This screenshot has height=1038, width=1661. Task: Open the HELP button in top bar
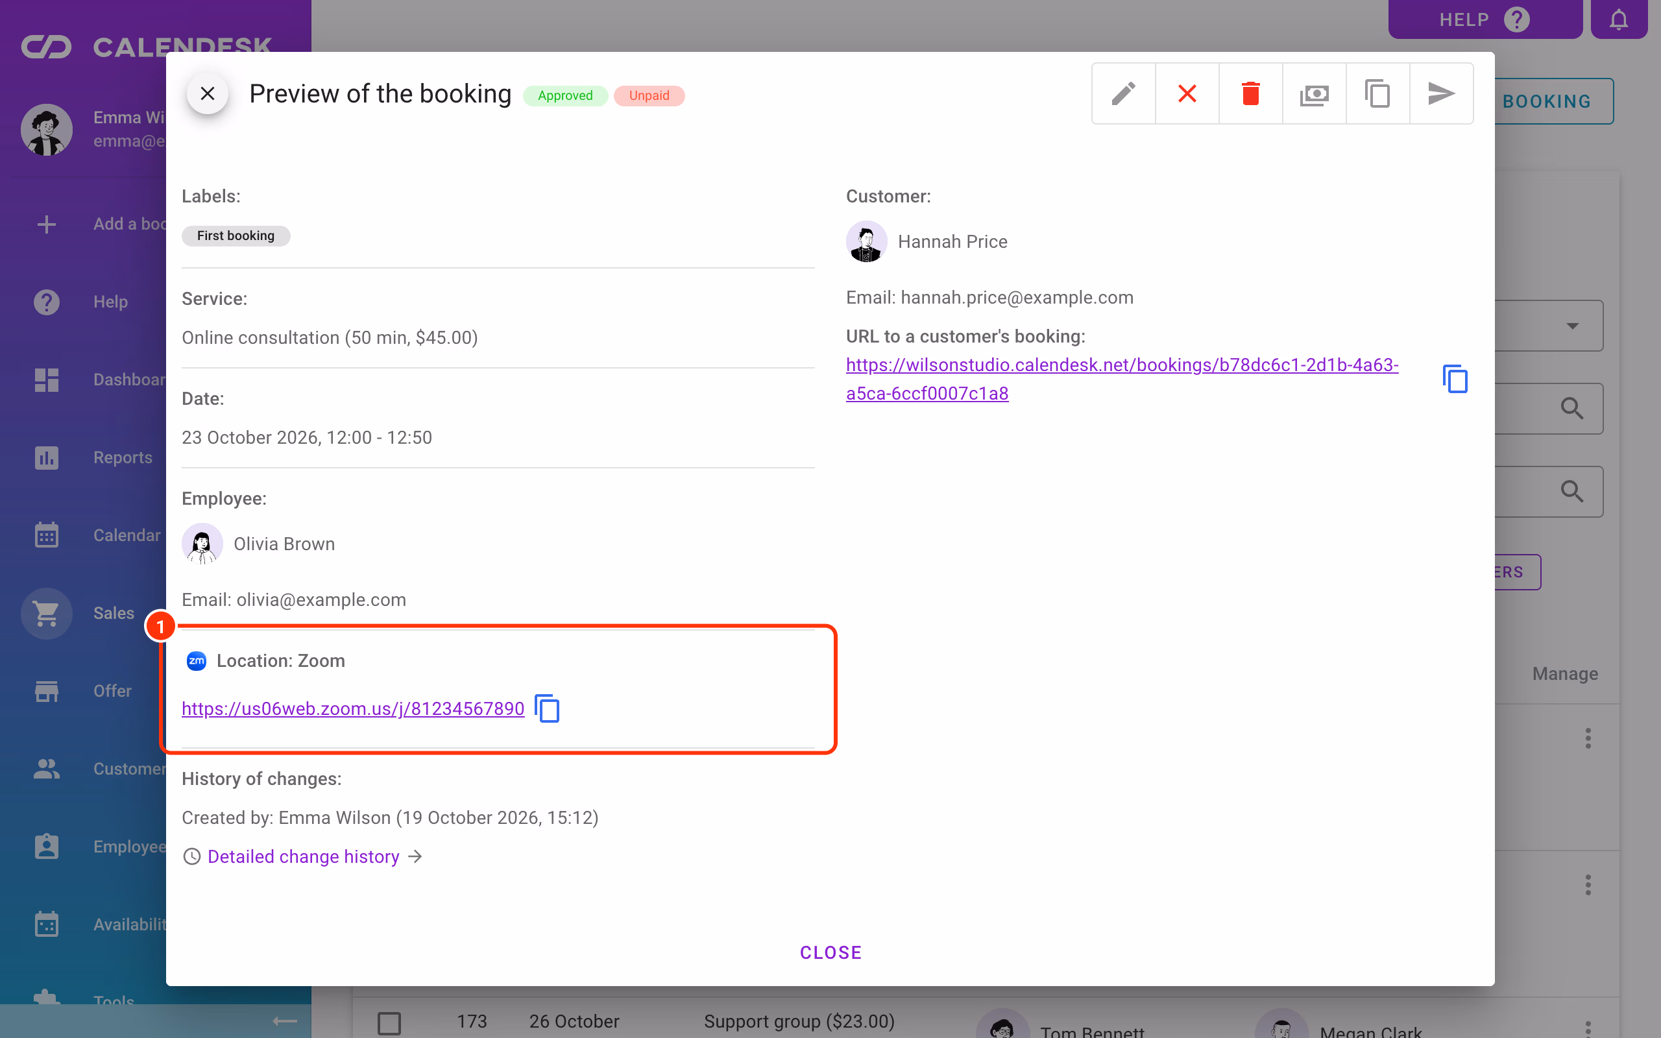[x=1485, y=19]
